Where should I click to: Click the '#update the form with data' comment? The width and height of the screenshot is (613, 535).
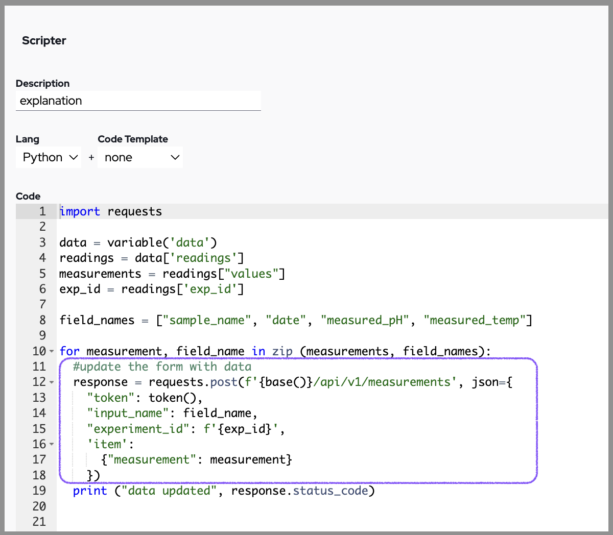pyautogui.click(x=162, y=367)
